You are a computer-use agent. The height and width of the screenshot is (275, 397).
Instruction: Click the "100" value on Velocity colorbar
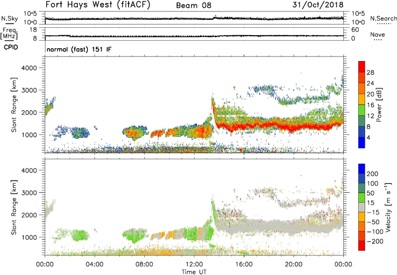(x=373, y=183)
